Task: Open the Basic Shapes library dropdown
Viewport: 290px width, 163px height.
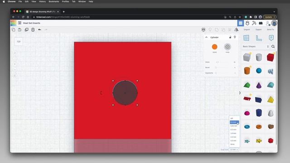Action: point(256,47)
